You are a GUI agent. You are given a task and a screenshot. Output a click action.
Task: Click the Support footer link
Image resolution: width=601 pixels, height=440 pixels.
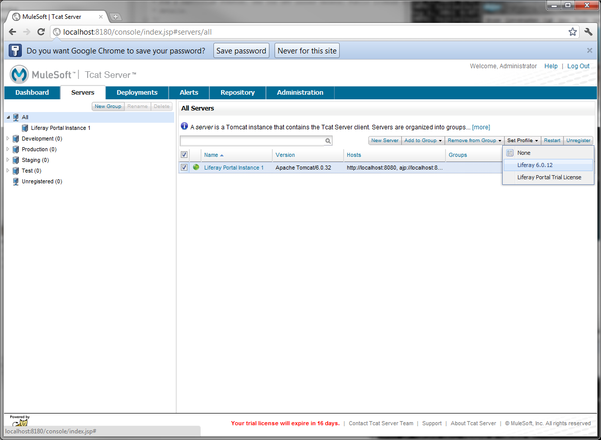tap(432, 424)
